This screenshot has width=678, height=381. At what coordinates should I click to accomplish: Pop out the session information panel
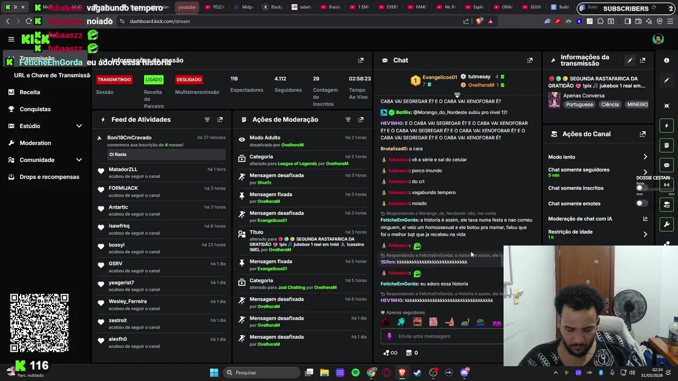click(361, 60)
